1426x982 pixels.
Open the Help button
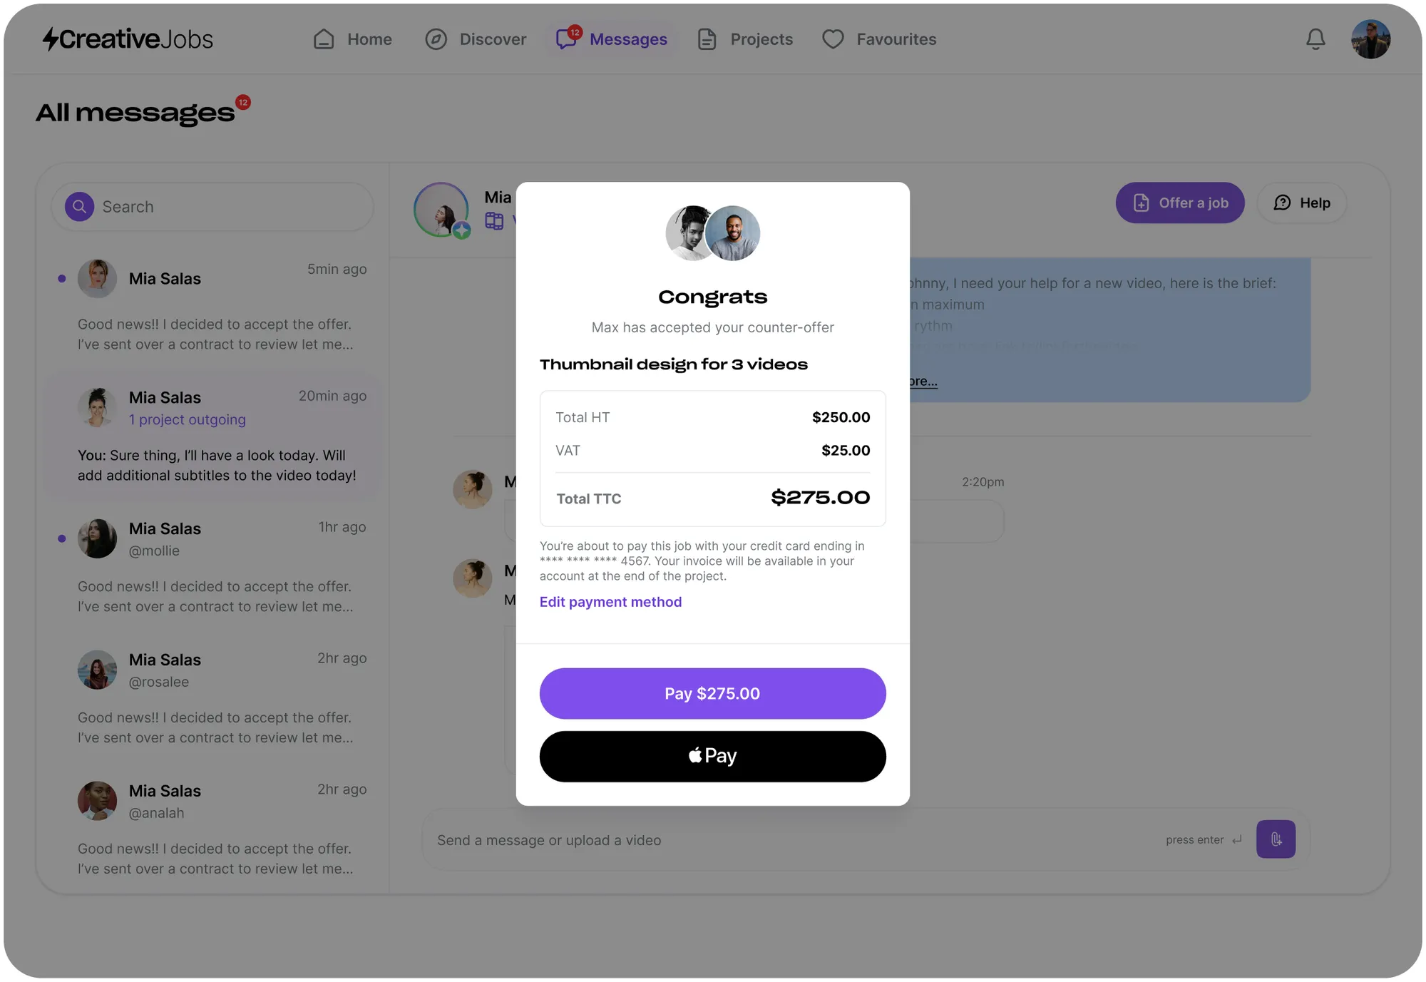click(x=1302, y=203)
